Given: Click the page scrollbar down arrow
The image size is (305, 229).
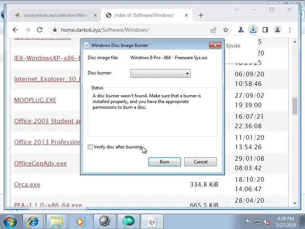Looking at the screenshot, I should tap(295, 203).
